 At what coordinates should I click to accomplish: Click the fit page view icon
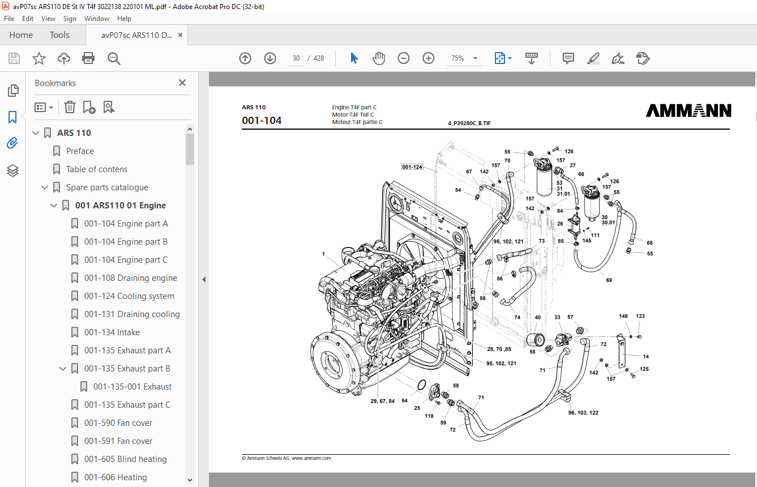click(x=499, y=58)
